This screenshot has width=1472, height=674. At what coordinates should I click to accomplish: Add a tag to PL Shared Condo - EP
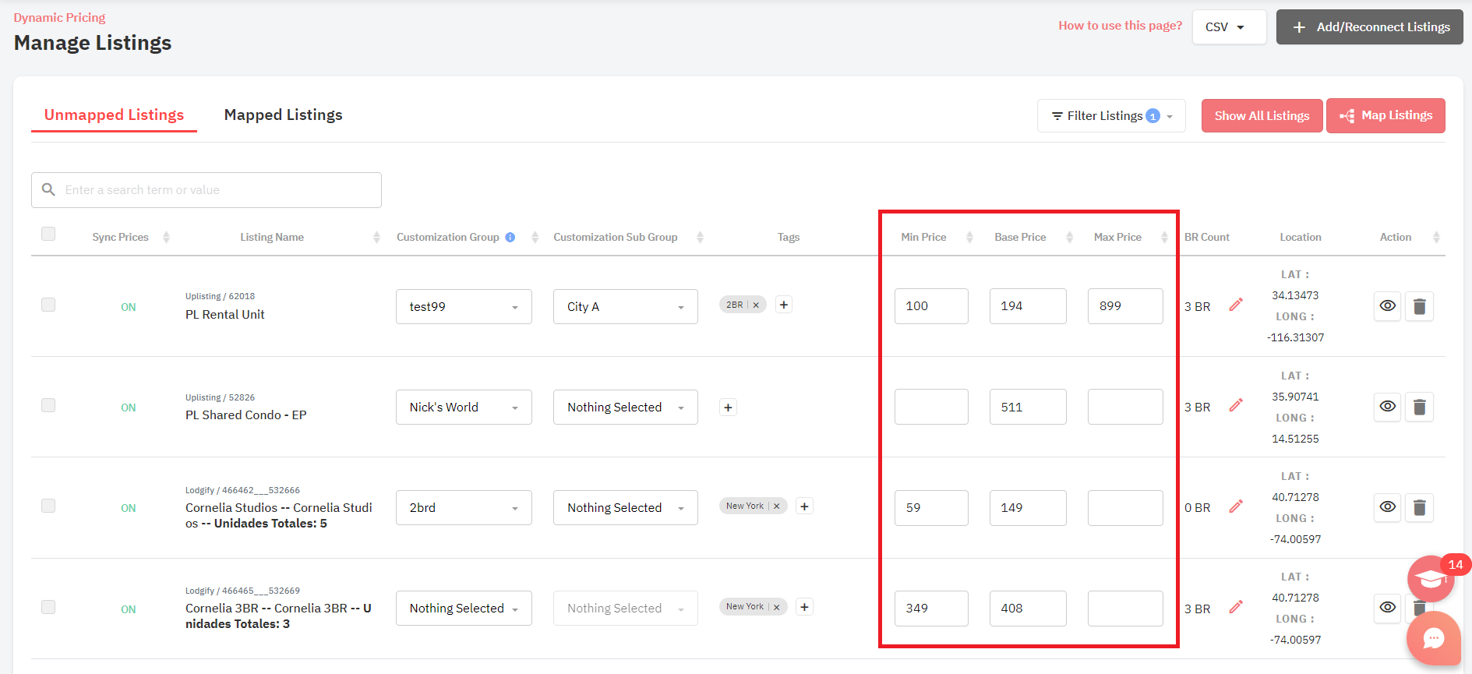(x=728, y=408)
